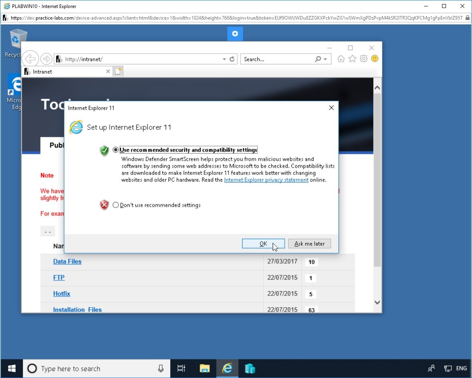
Task: Open favorites with the star icon
Action: [352, 59]
